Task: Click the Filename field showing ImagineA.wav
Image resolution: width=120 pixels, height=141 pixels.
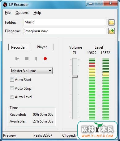Action: tap(65, 31)
